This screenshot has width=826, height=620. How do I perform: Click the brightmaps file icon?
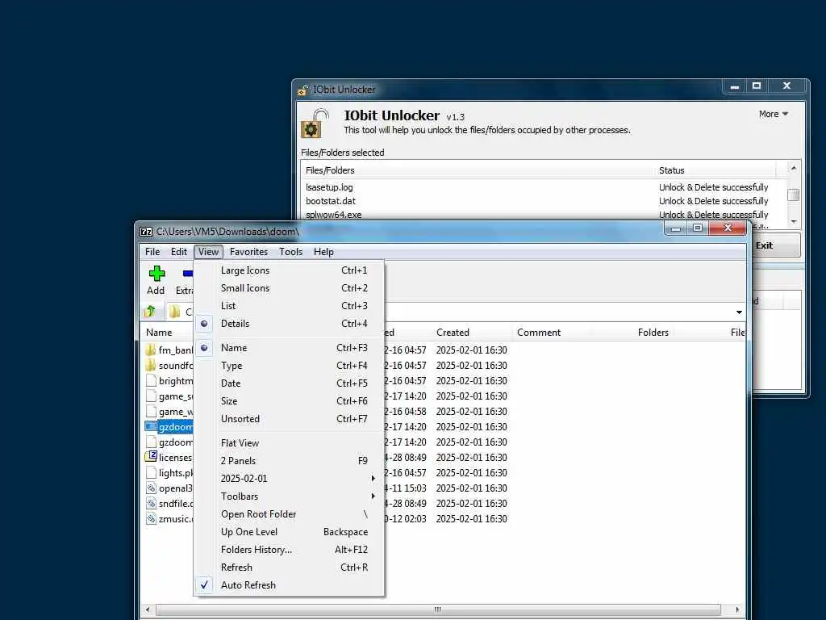coord(151,381)
